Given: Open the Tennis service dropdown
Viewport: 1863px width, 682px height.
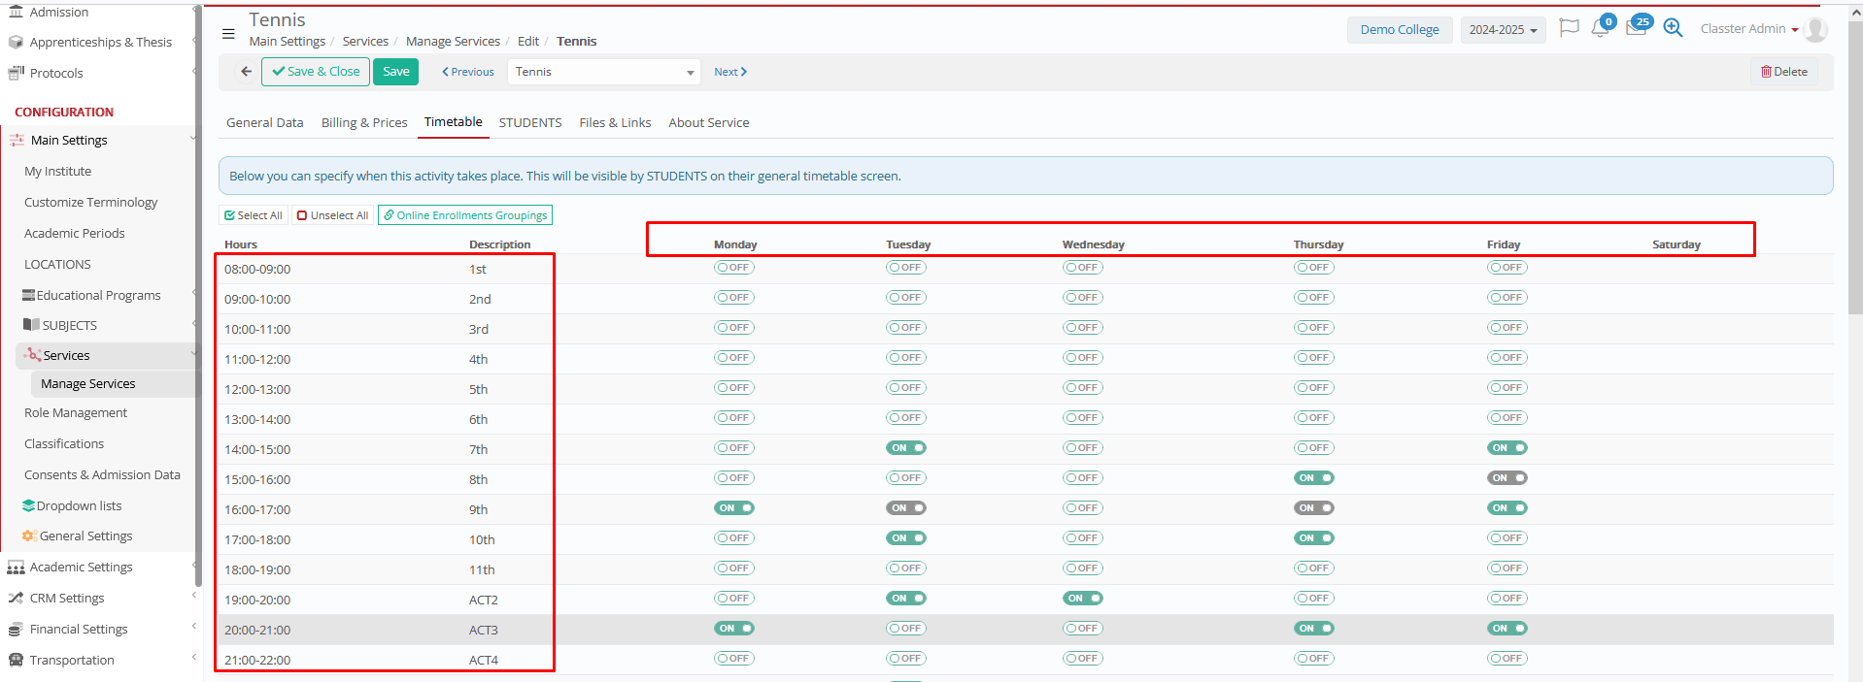Looking at the screenshot, I should 602,72.
